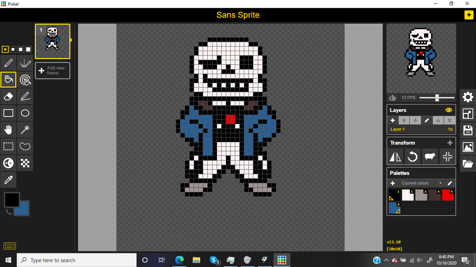The width and height of the screenshot is (476, 267).
Task: Pick the dark brown palette color 4
Action: 434,195
